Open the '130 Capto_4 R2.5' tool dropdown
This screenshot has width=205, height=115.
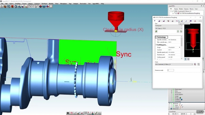(x=169, y=28)
